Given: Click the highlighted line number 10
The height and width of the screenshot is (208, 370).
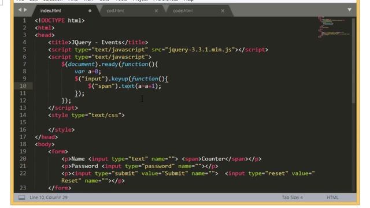Looking at the screenshot, I should pyautogui.click(x=23, y=86).
